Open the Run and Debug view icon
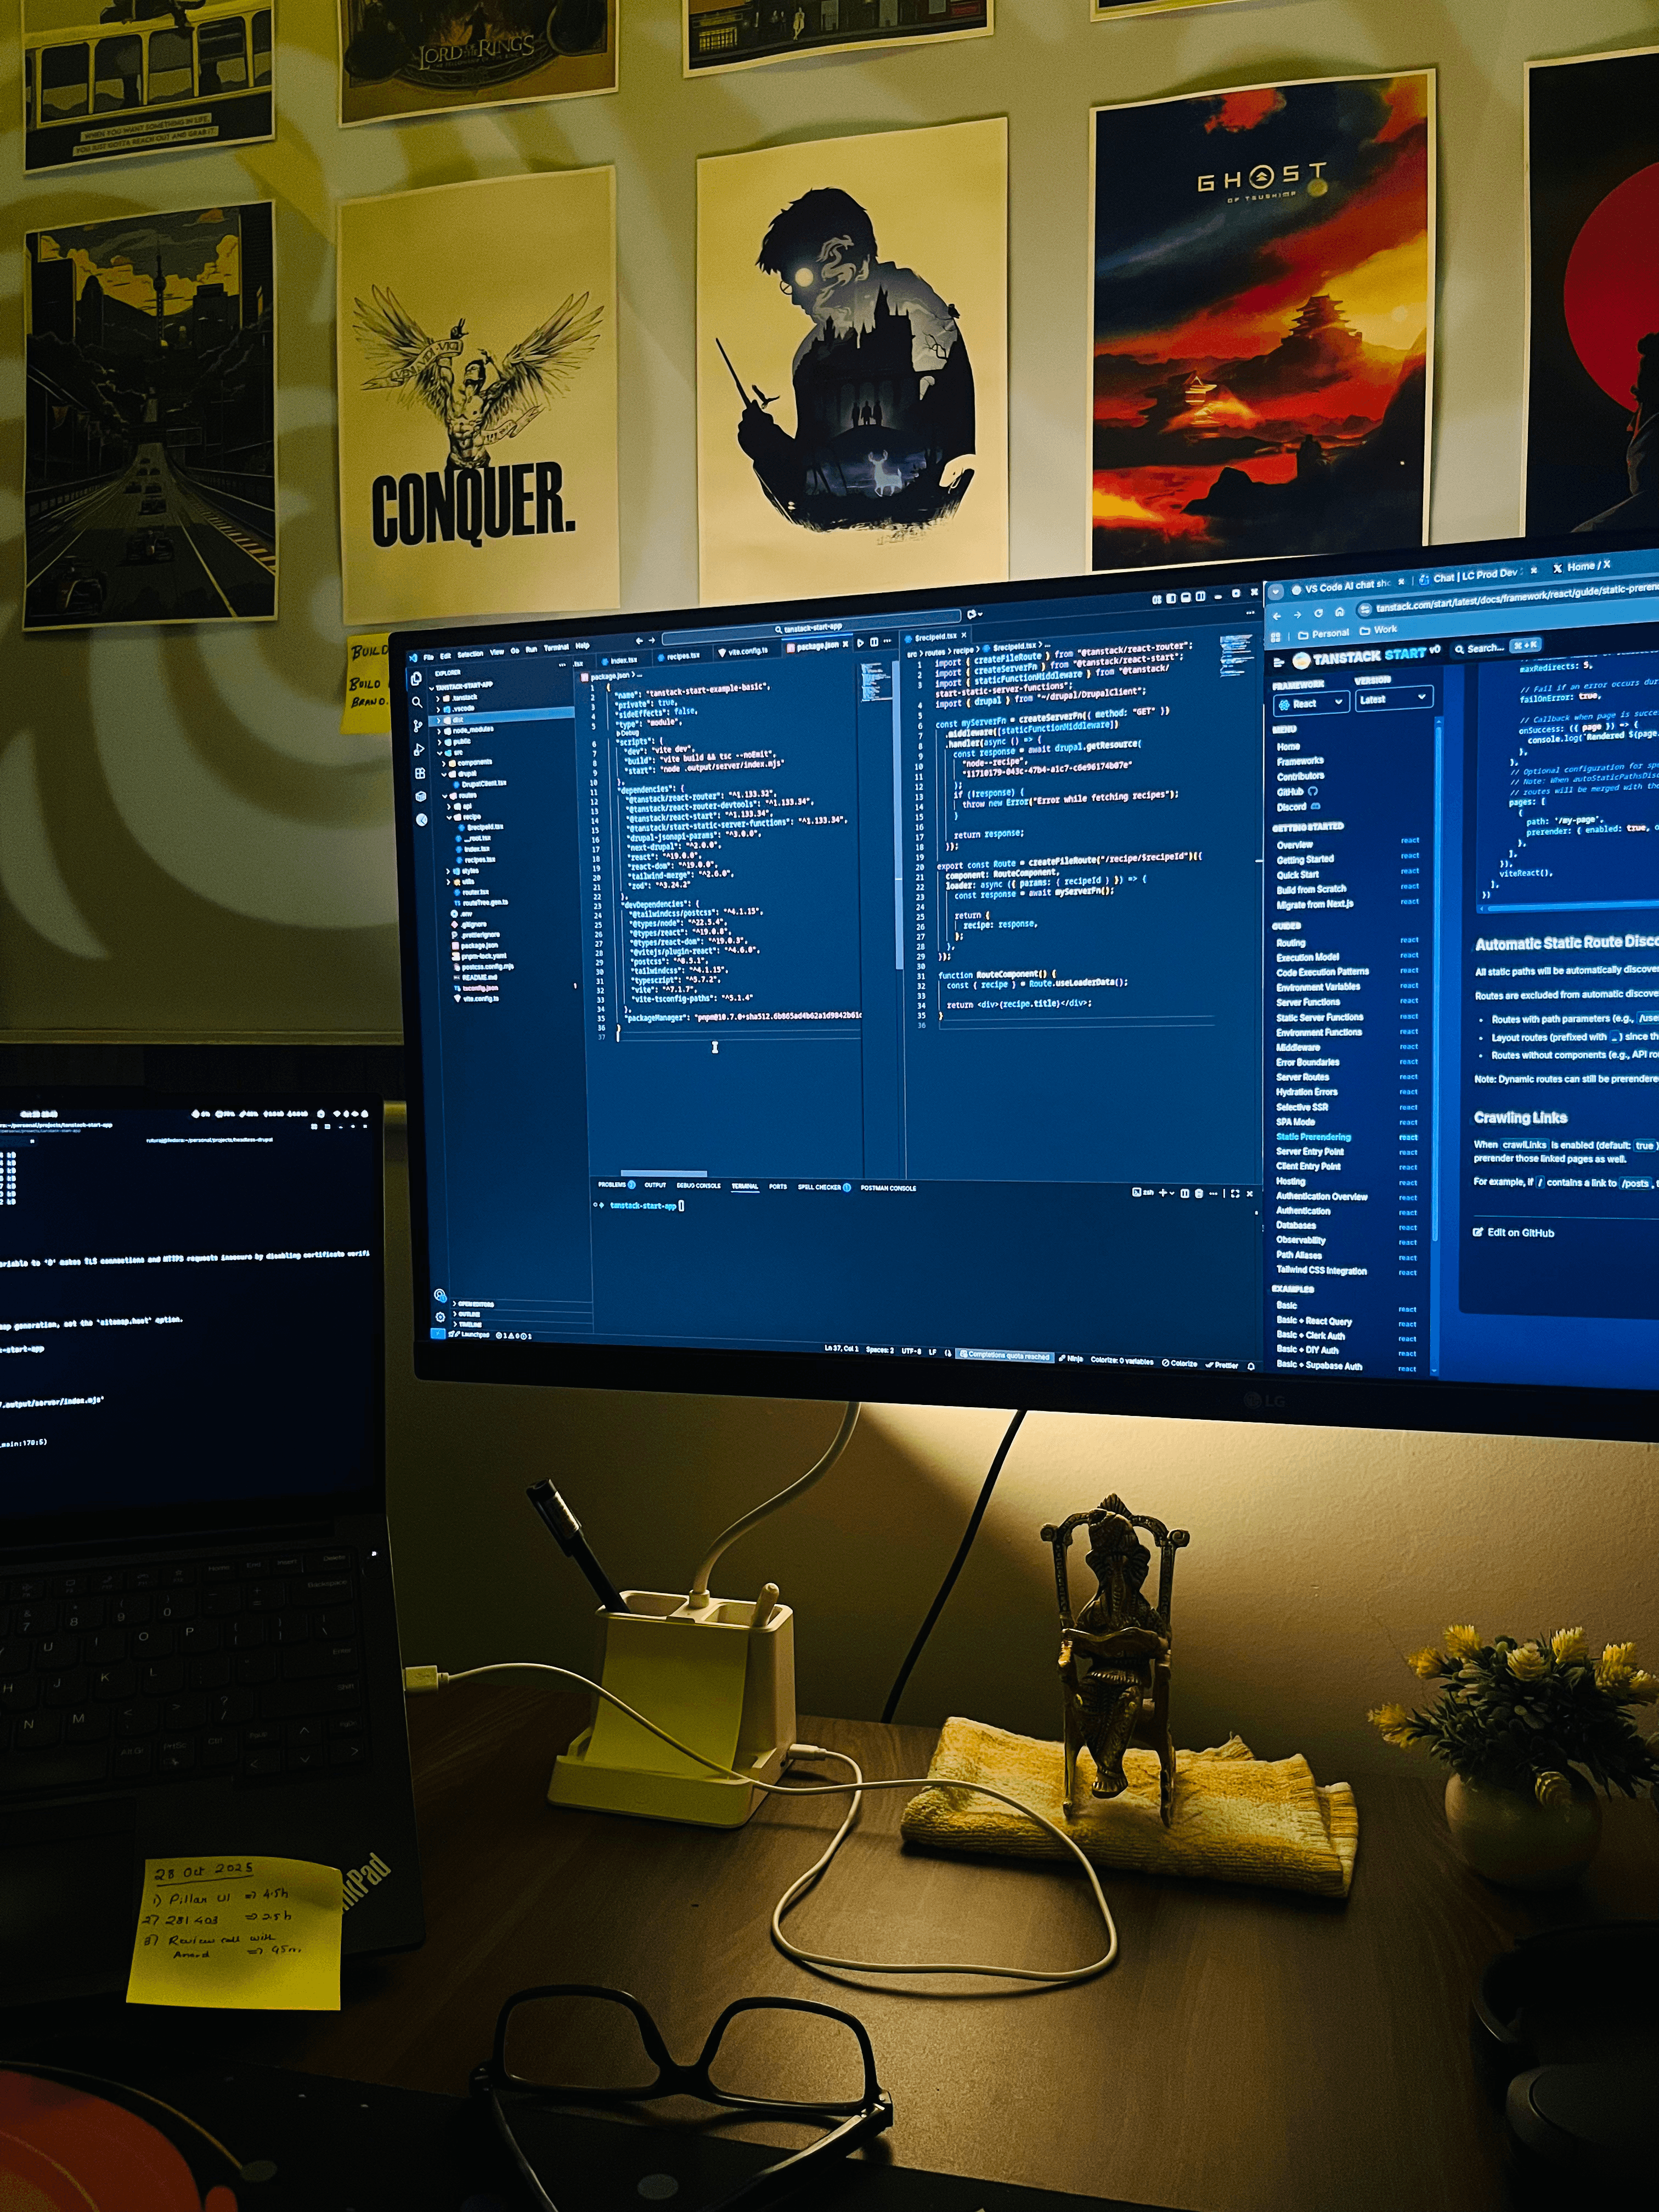This screenshot has height=2212, width=1659. point(419,749)
